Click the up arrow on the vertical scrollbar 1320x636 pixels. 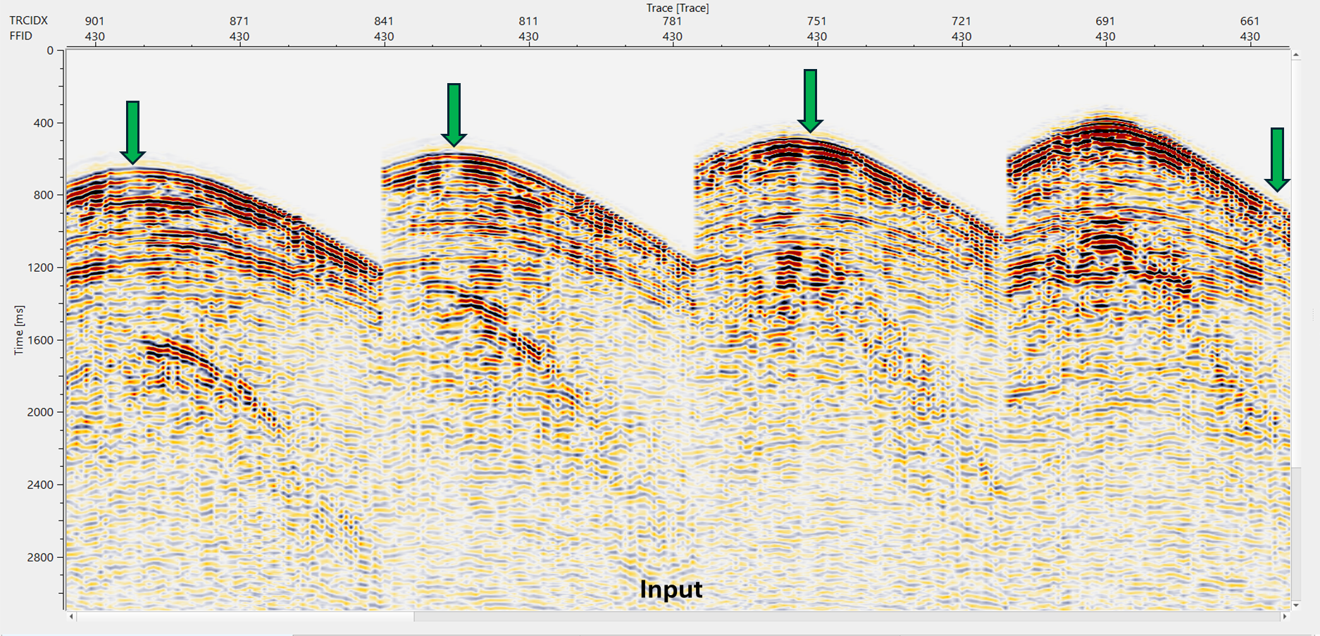[1296, 54]
